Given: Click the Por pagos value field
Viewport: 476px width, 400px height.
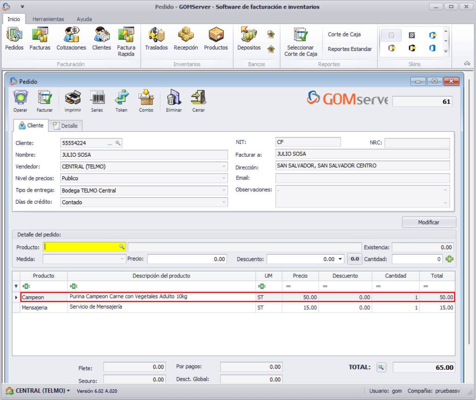Looking at the screenshot, I should pos(251,367).
